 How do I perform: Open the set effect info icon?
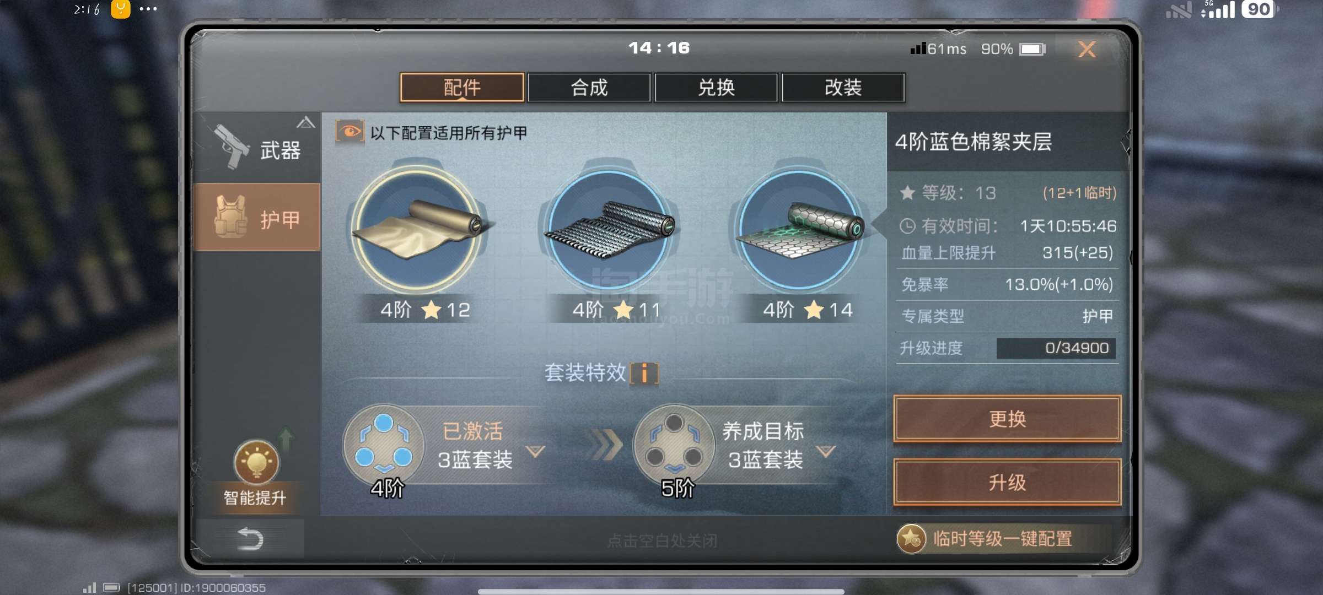click(x=644, y=374)
